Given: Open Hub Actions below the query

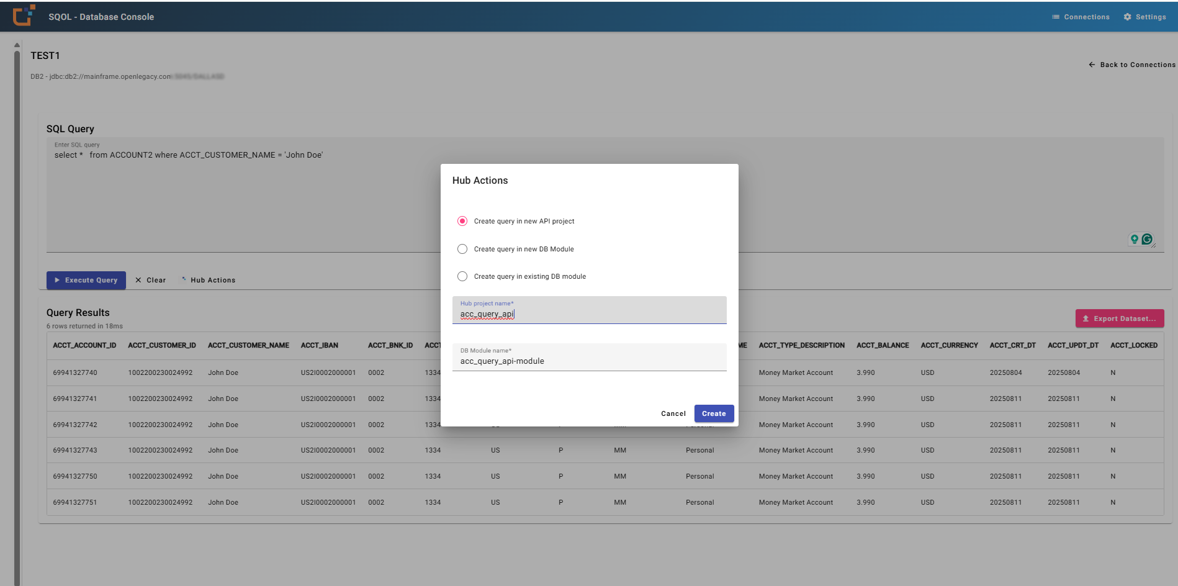Looking at the screenshot, I should point(208,280).
